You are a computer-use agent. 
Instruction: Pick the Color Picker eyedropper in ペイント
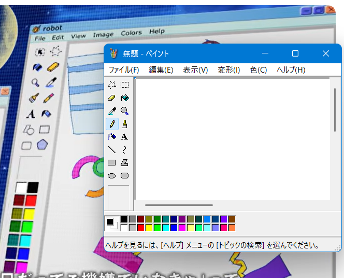coord(112,111)
